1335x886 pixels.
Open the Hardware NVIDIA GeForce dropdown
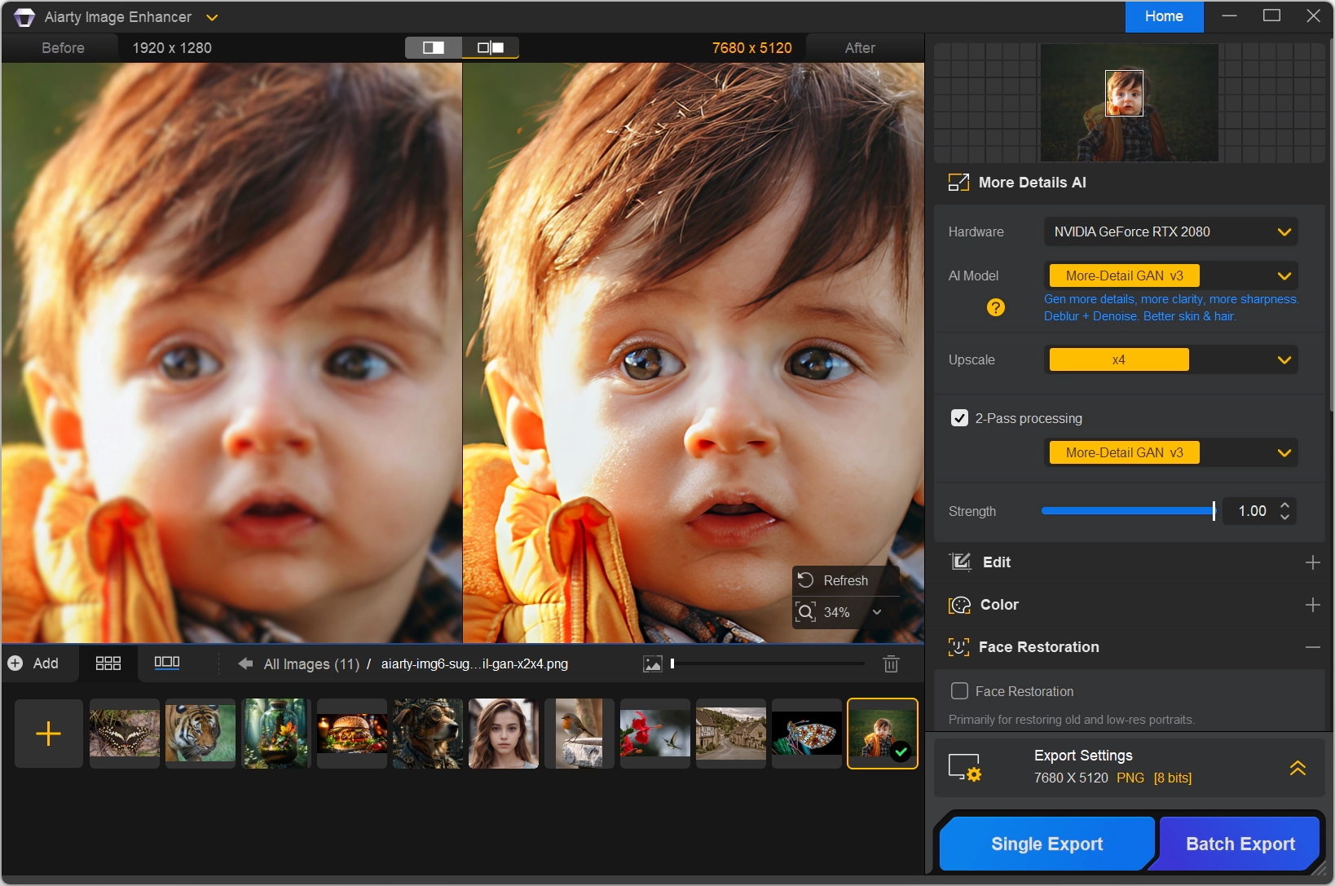click(1170, 231)
